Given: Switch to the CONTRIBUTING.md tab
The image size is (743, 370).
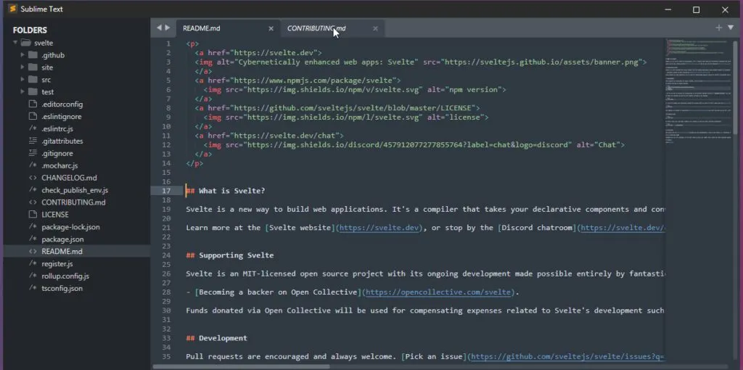Looking at the screenshot, I should [x=332, y=28].
